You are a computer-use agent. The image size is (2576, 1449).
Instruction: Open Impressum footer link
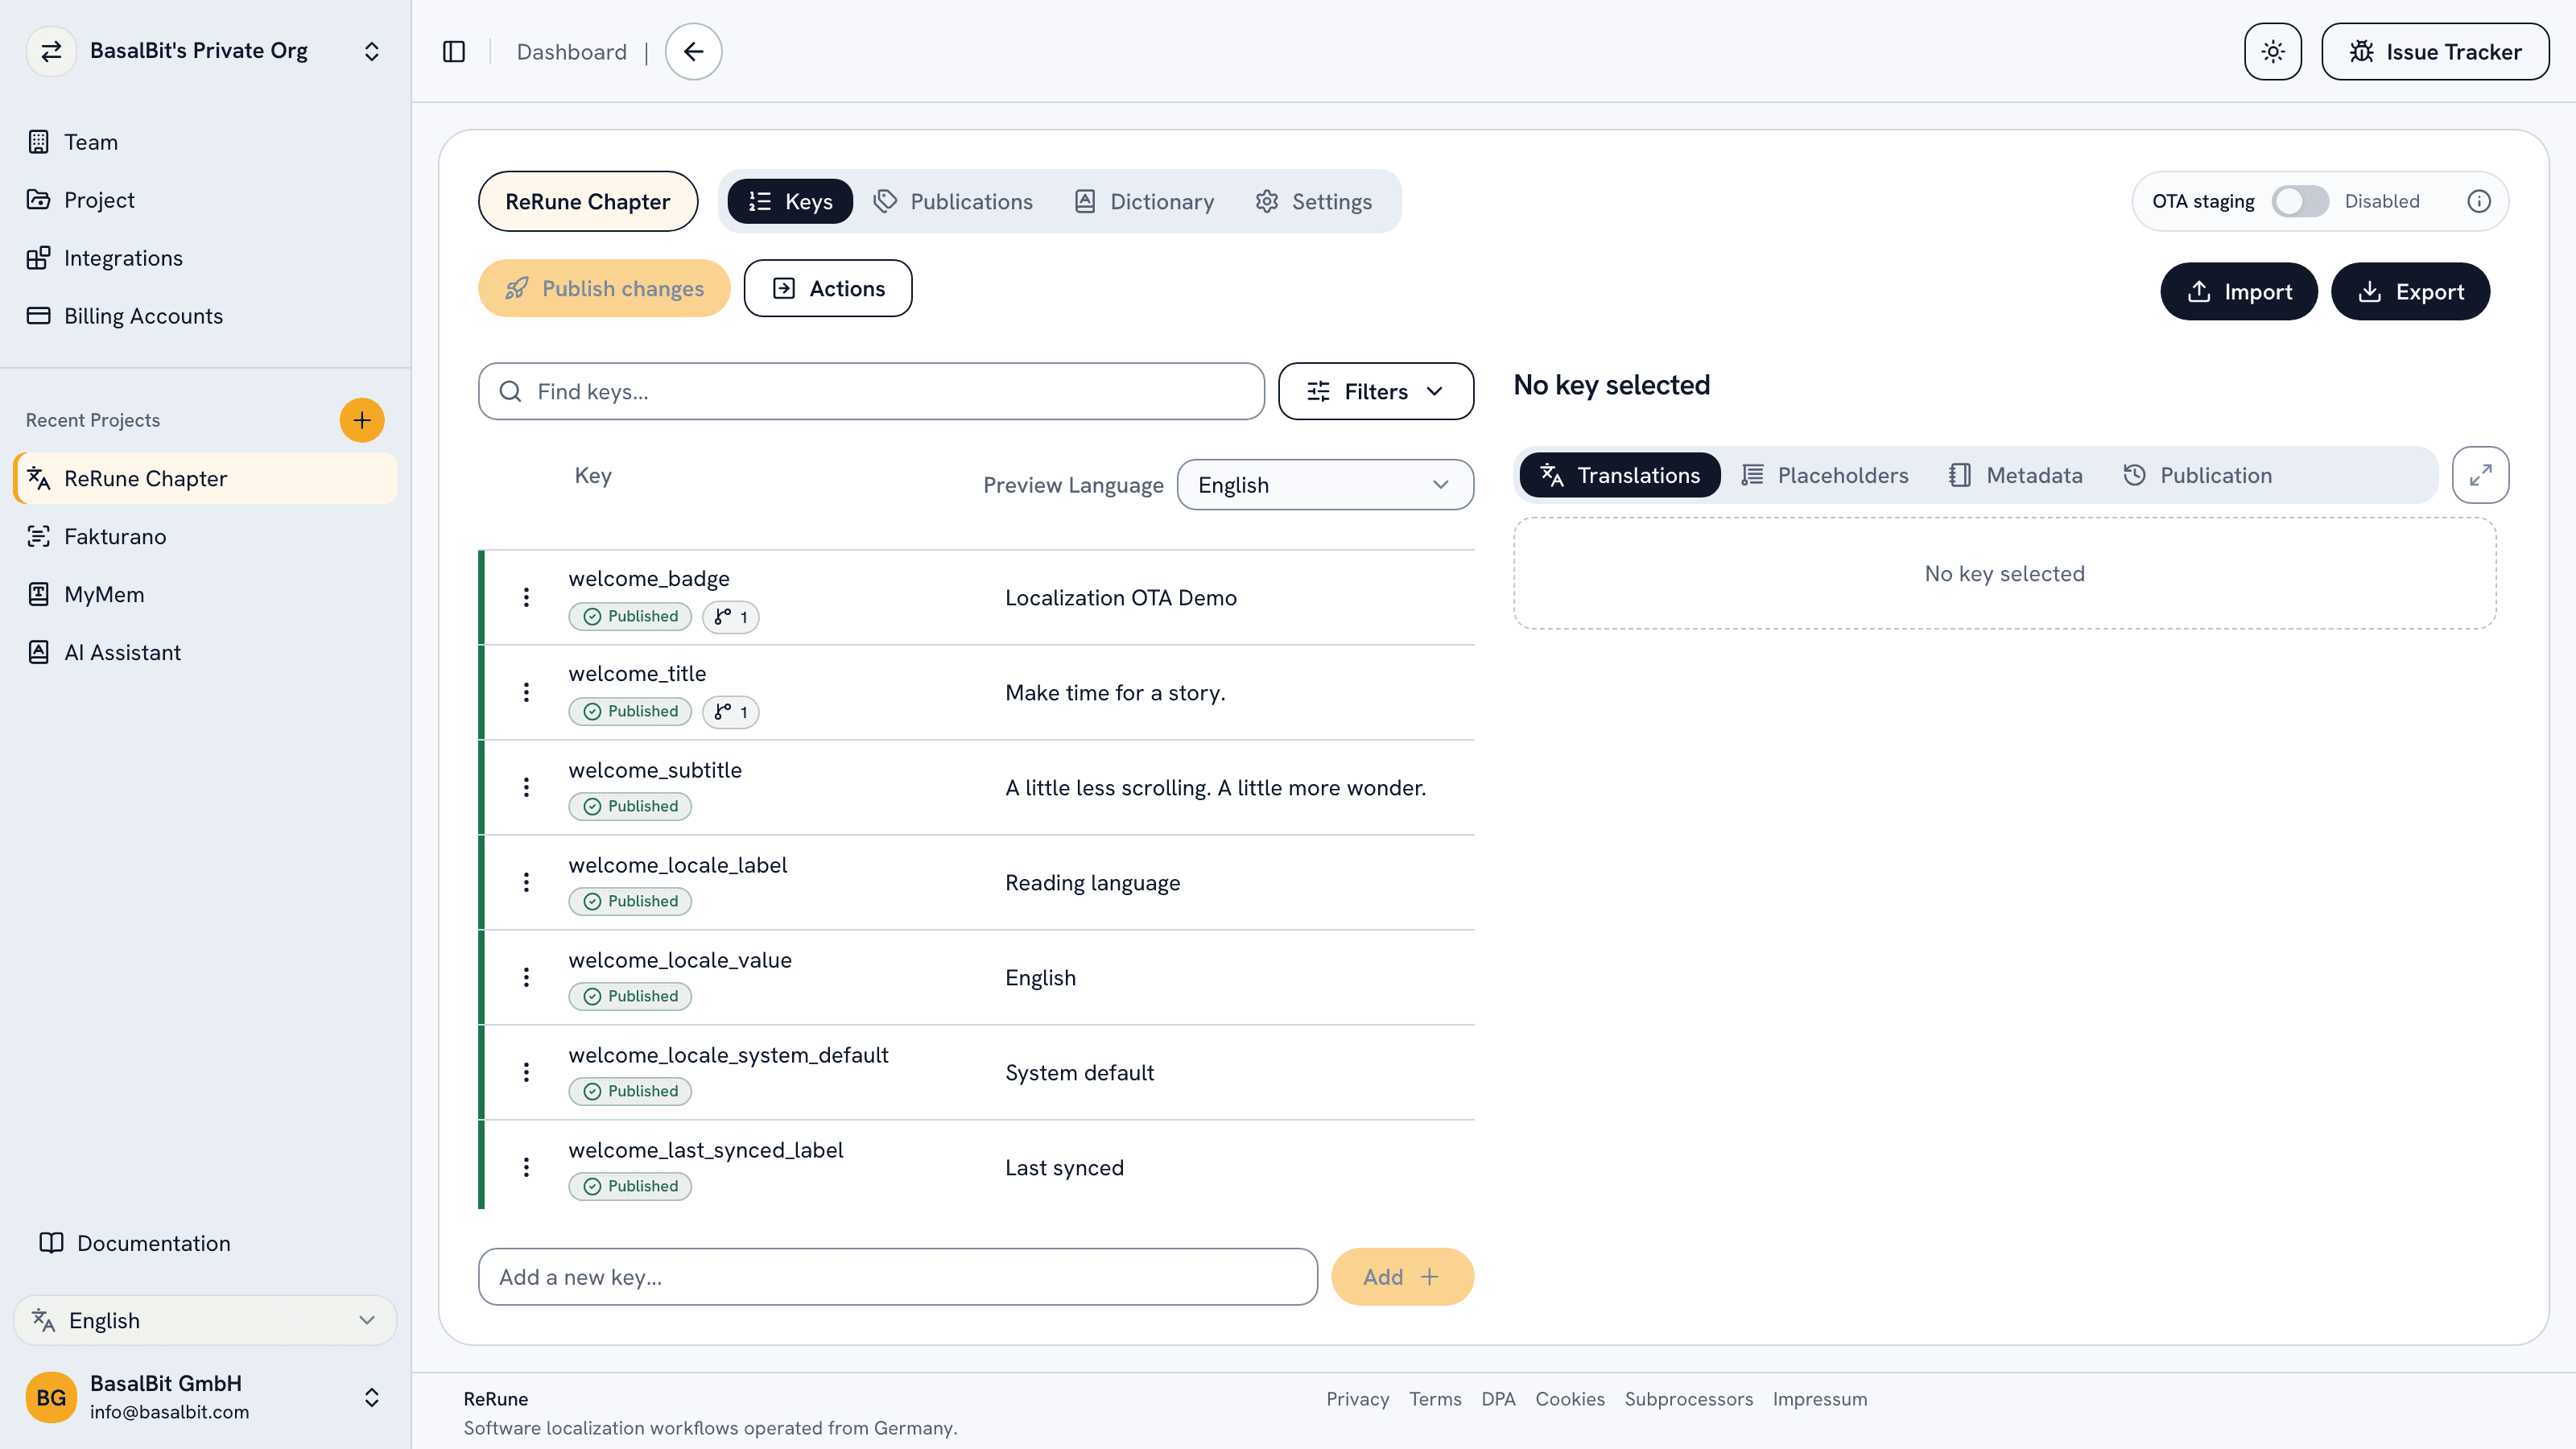tap(1820, 1399)
